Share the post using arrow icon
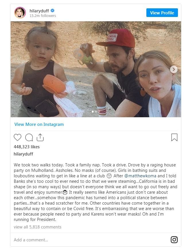The image size is (190, 248). pos(40,137)
